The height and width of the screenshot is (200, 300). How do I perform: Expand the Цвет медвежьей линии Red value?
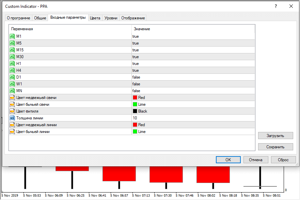point(193,125)
